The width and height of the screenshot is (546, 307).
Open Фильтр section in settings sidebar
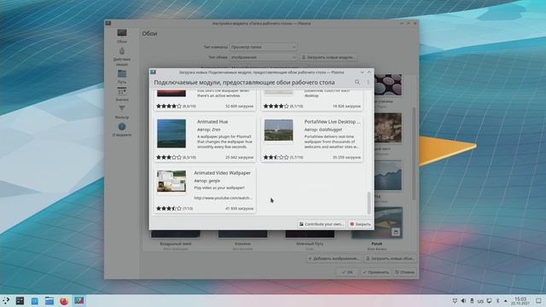122,112
